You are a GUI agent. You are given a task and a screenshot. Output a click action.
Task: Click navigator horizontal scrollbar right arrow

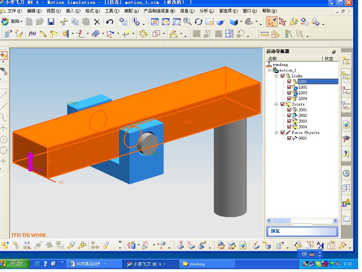point(335,220)
